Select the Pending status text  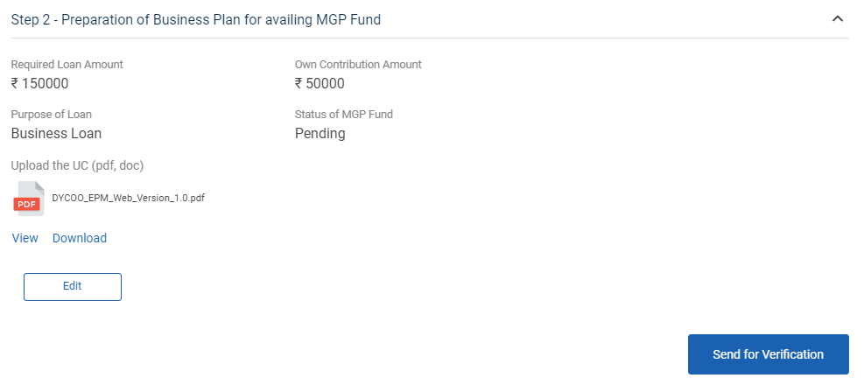click(320, 134)
